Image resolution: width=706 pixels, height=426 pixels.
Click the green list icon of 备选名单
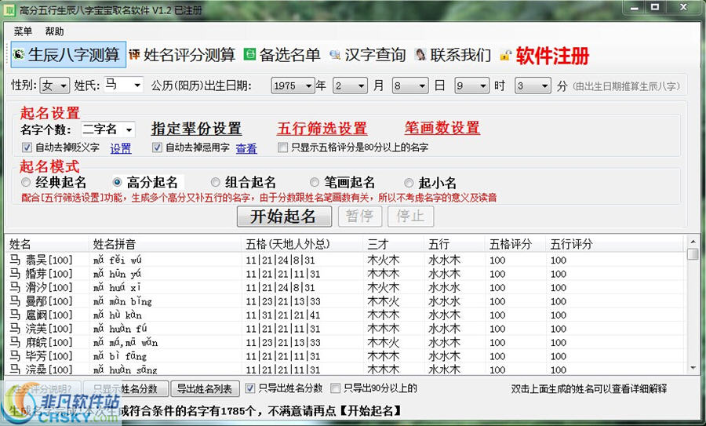250,54
